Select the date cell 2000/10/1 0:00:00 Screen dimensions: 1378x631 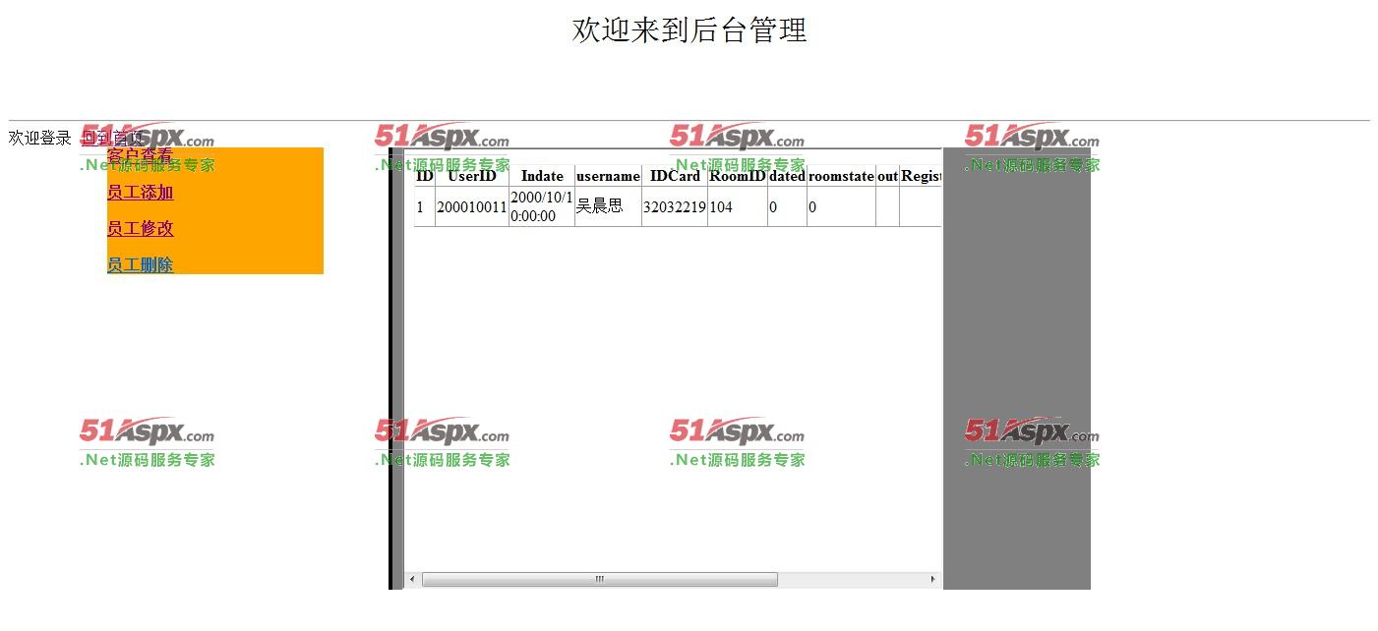point(542,207)
